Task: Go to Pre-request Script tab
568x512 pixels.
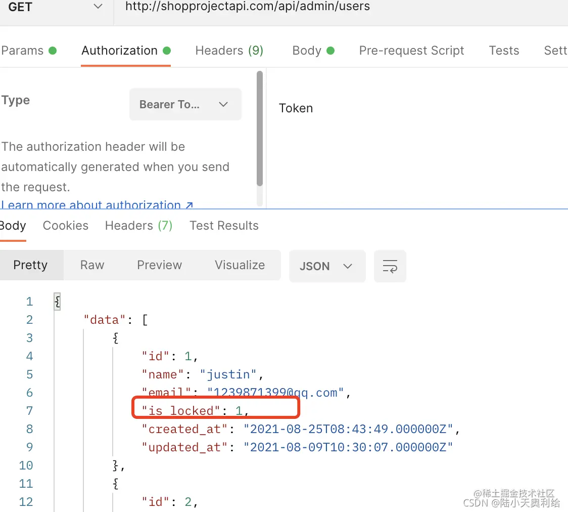Action: coord(411,51)
